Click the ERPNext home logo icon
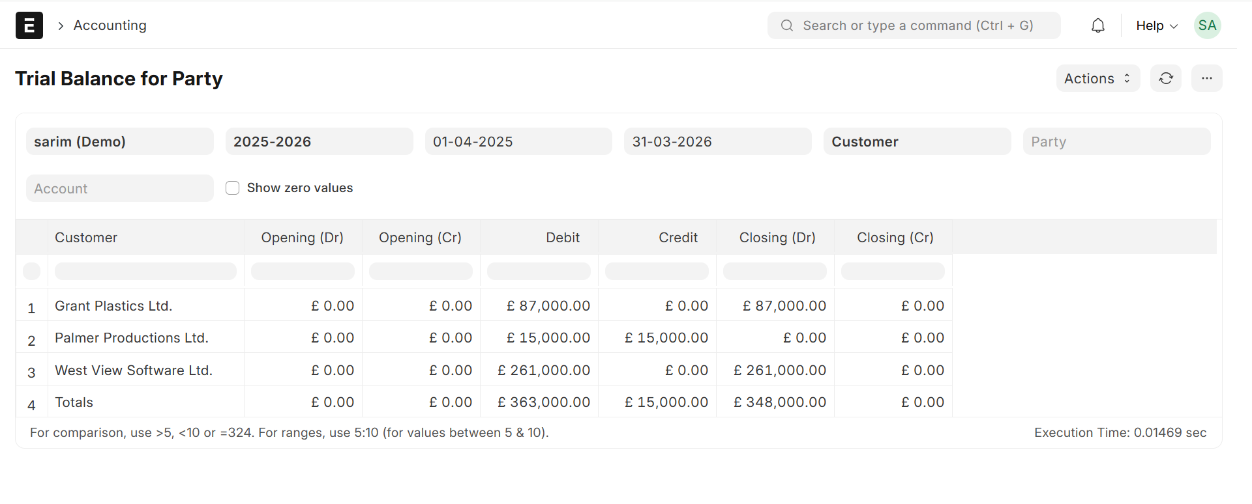The width and height of the screenshot is (1252, 504). click(29, 25)
